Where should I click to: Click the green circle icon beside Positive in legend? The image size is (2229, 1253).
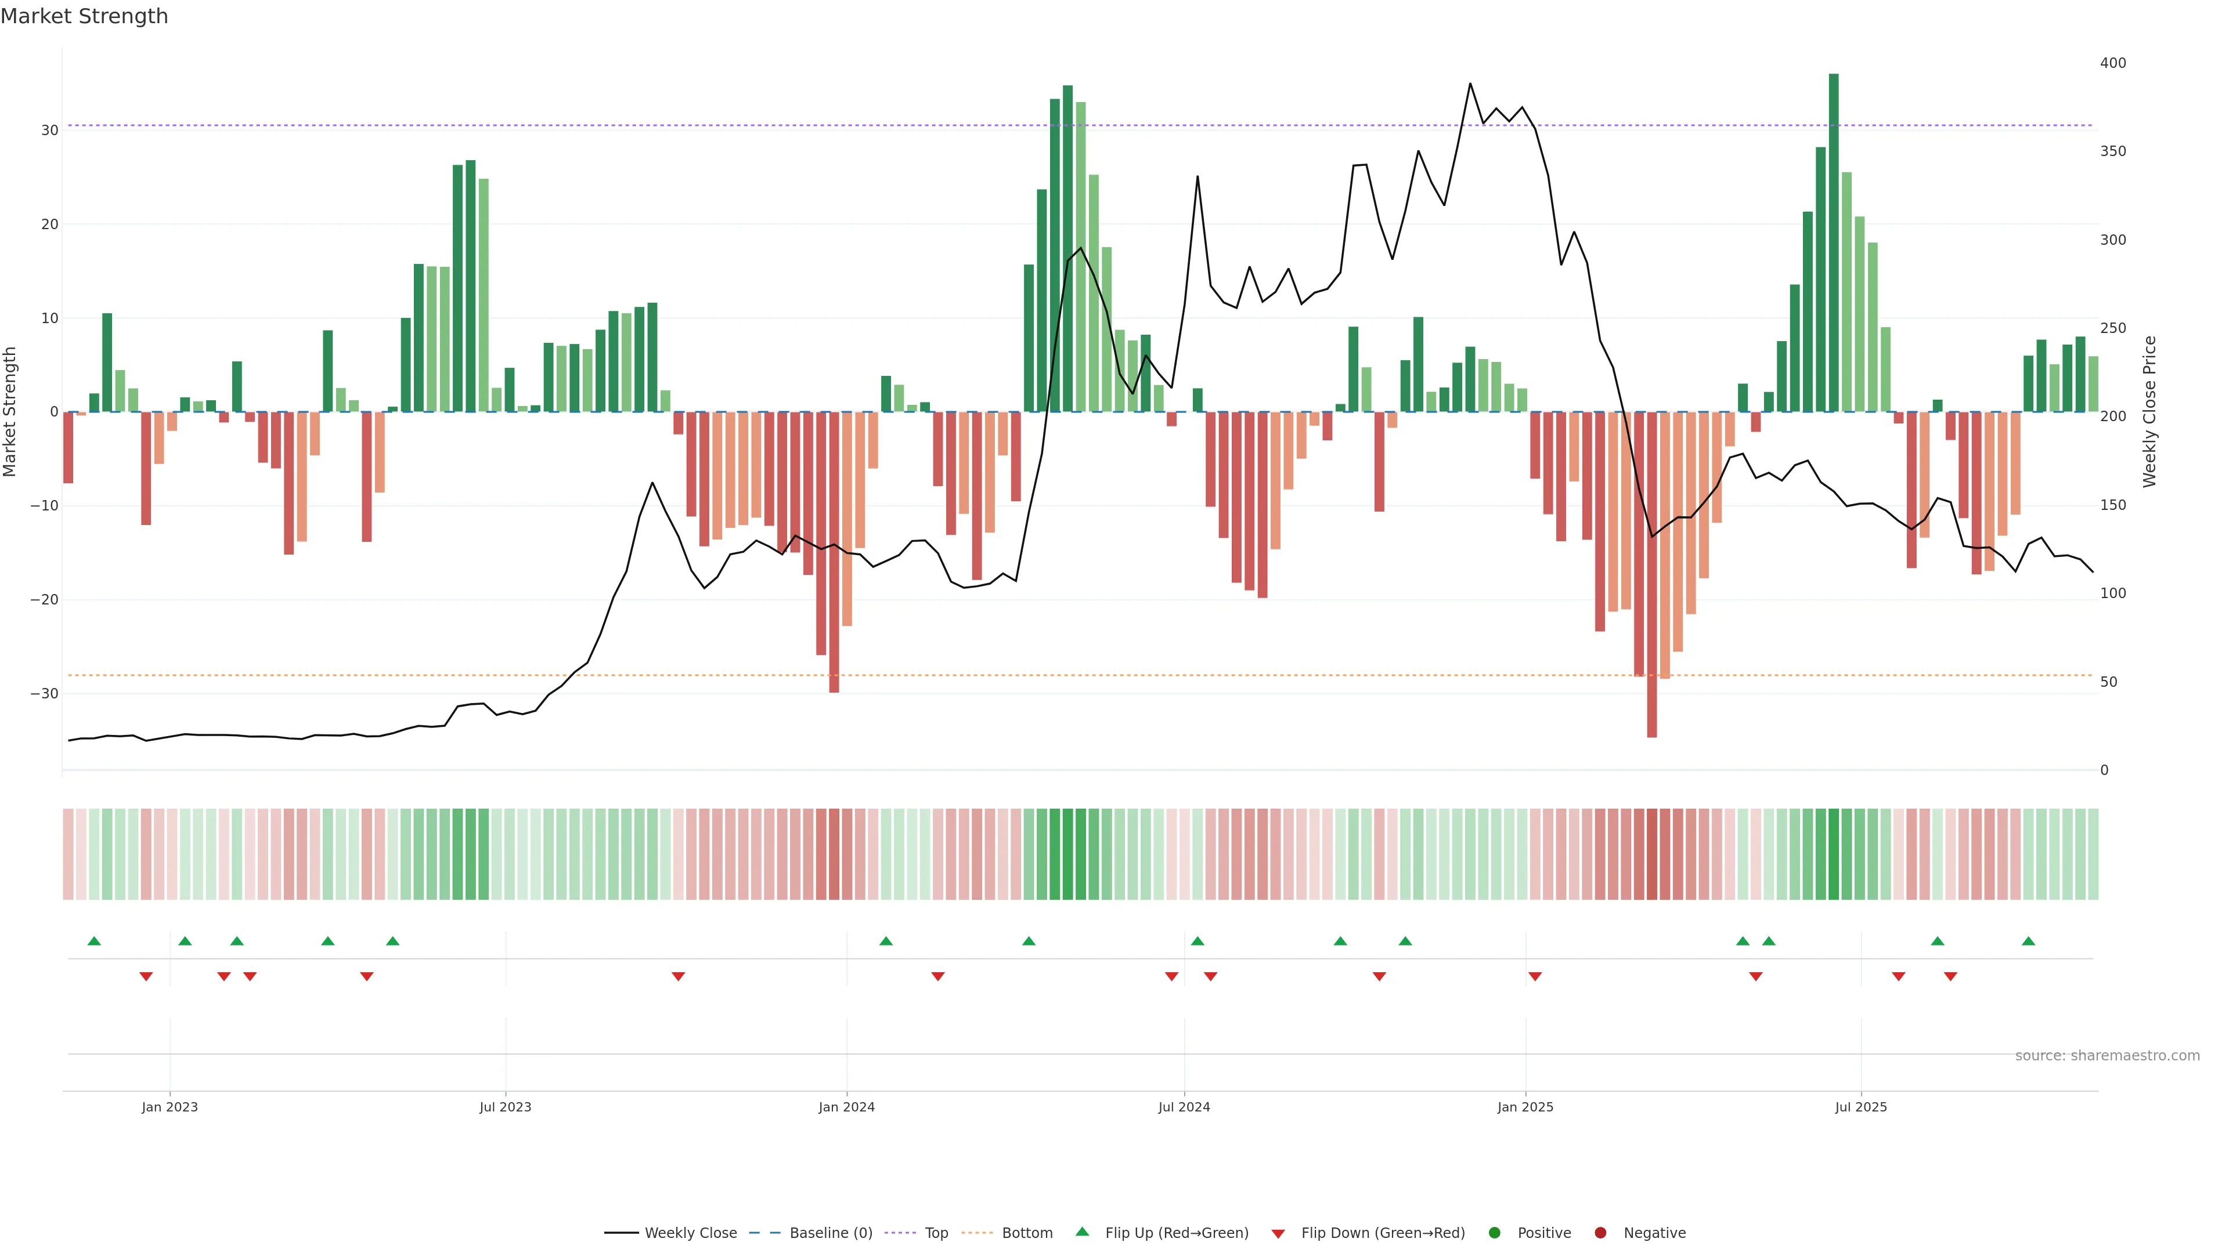[1494, 1233]
